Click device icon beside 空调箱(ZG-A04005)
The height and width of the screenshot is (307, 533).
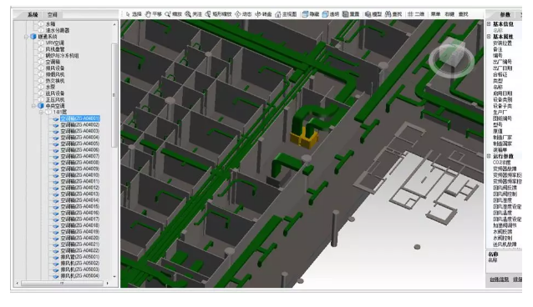[x=56, y=144]
